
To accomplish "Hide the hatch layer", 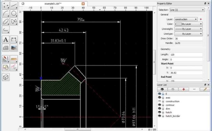I will pyautogui.click(x=160, y=112).
